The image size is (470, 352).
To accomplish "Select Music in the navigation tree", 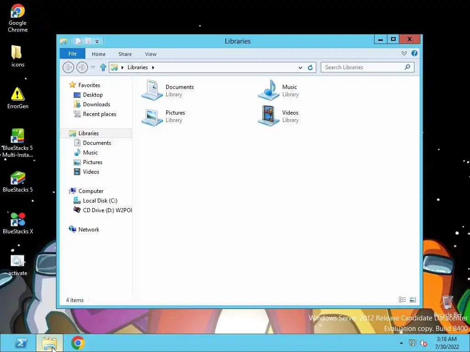I will tap(86, 152).
